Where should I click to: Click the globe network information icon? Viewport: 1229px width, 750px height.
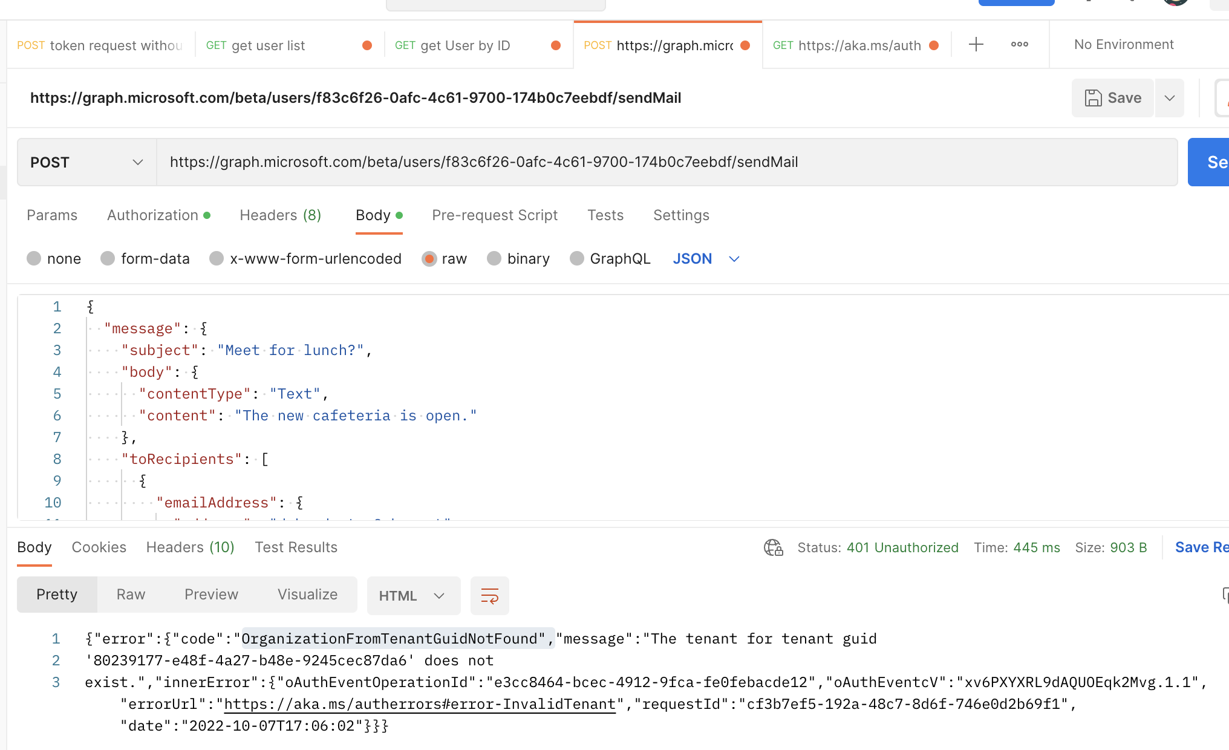773,547
